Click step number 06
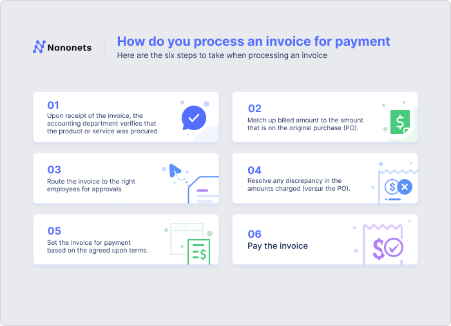The image size is (451, 326). (x=254, y=235)
